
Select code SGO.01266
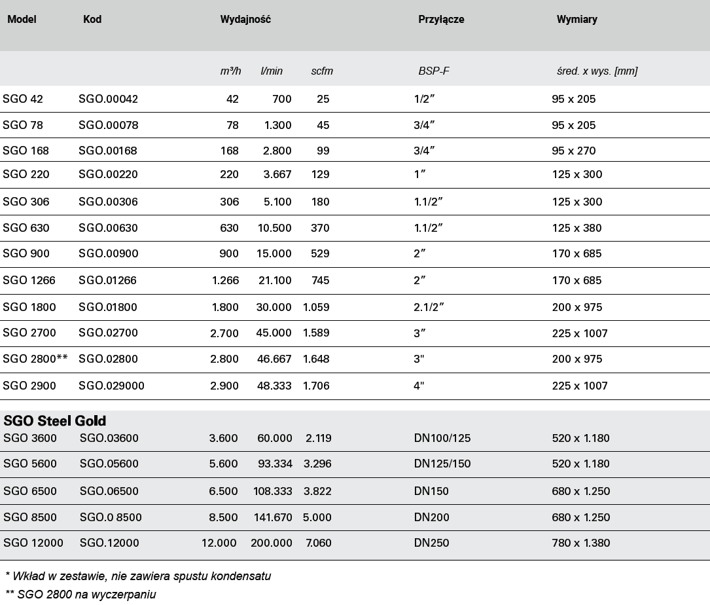coord(107,280)
